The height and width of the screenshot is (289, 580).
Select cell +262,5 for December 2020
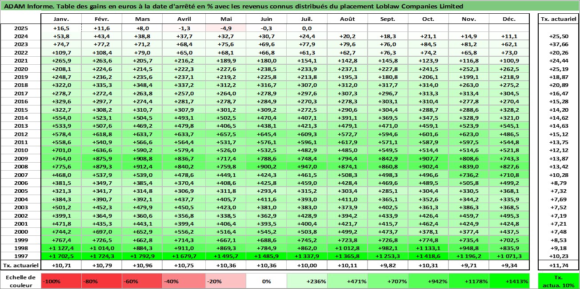pos(509,69)
